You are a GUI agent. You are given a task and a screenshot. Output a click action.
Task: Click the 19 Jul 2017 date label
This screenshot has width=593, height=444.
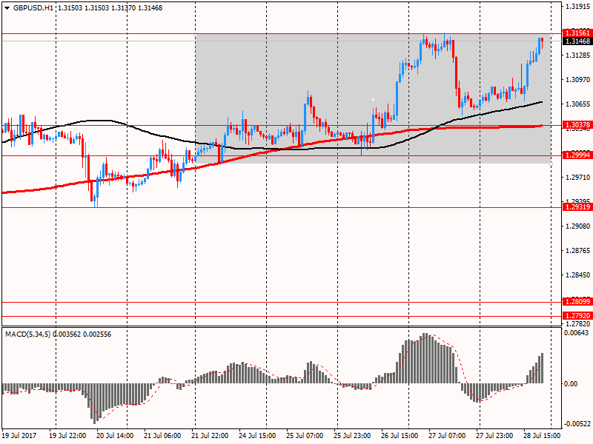(19, 436)
